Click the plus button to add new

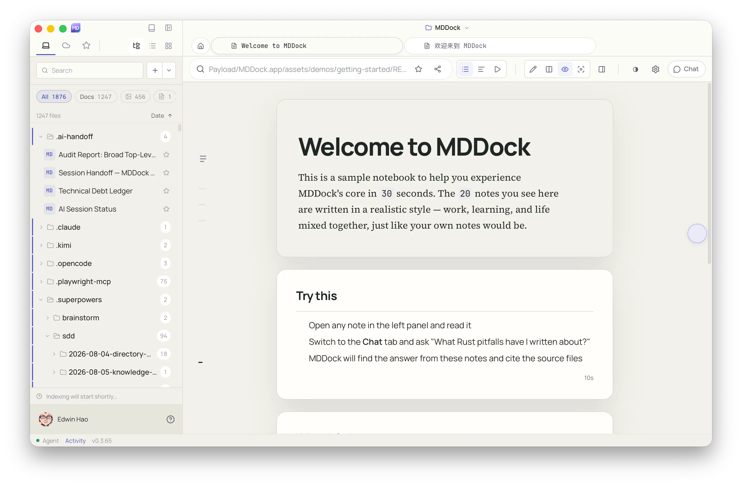tap(155, 70)
